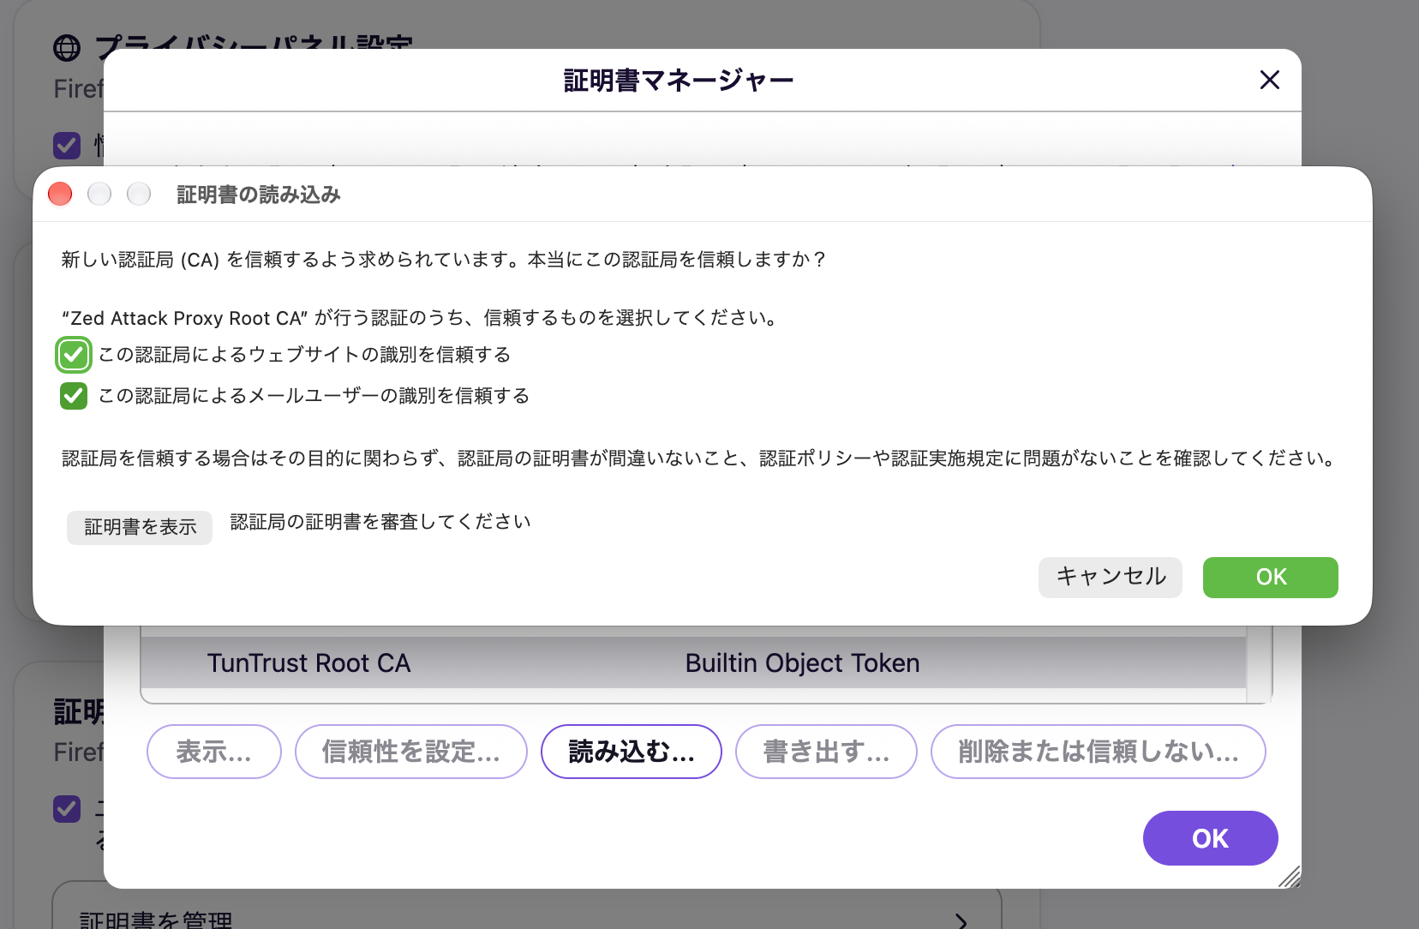
Task: Click the キャンセル button
Action: tap(1111, 577)
